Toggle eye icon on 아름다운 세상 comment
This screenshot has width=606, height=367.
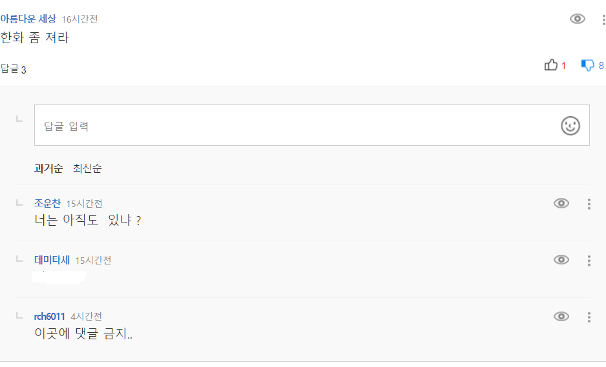pos(577,19)
